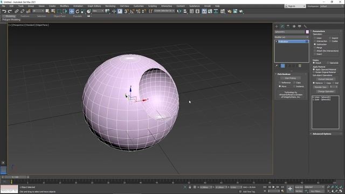
Task: Open the Rendering menu
Action: tap(110, 6)
